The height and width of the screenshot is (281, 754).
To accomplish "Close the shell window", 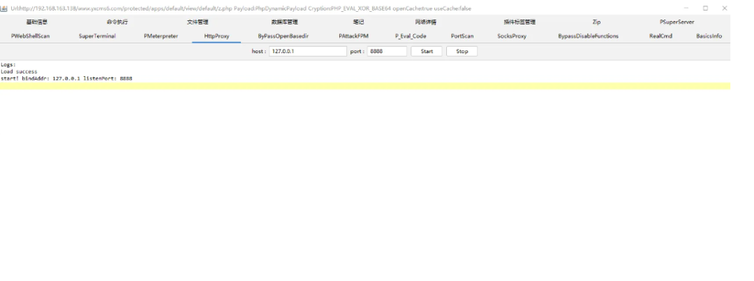I will click(724, 8).
